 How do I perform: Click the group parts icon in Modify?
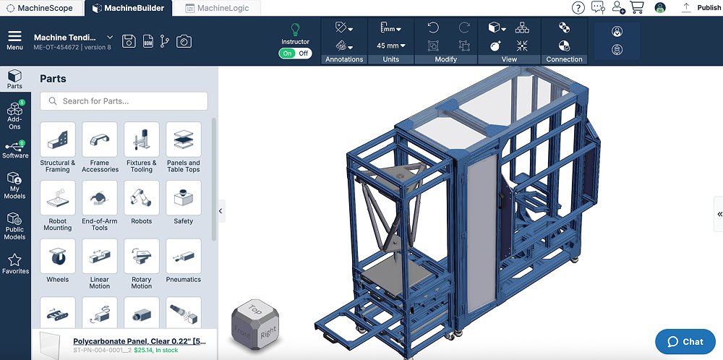click(432, 46)
